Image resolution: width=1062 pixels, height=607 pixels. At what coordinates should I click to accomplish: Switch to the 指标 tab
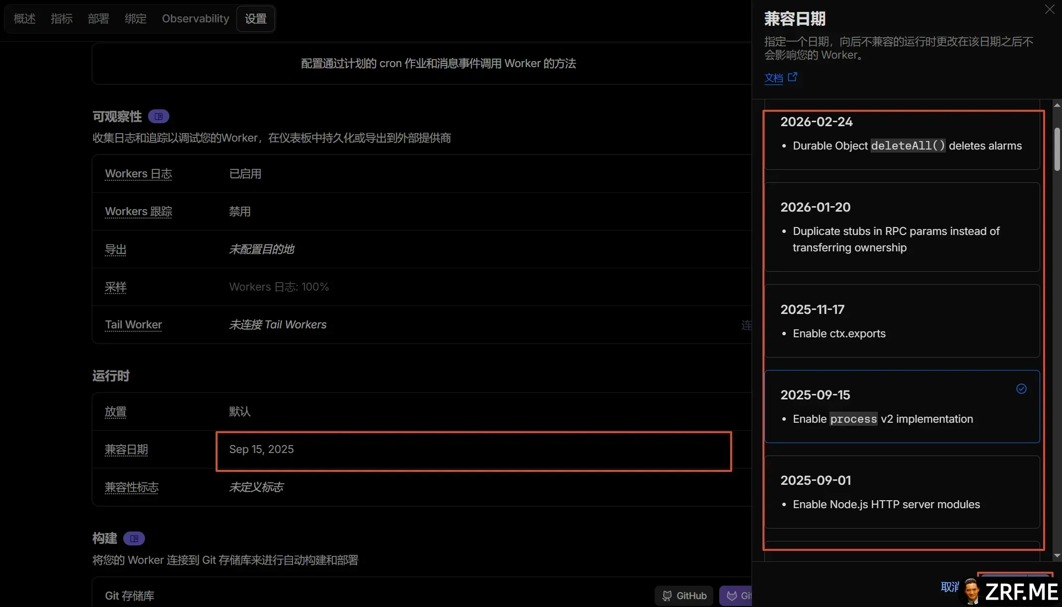(x=62, y=19)
